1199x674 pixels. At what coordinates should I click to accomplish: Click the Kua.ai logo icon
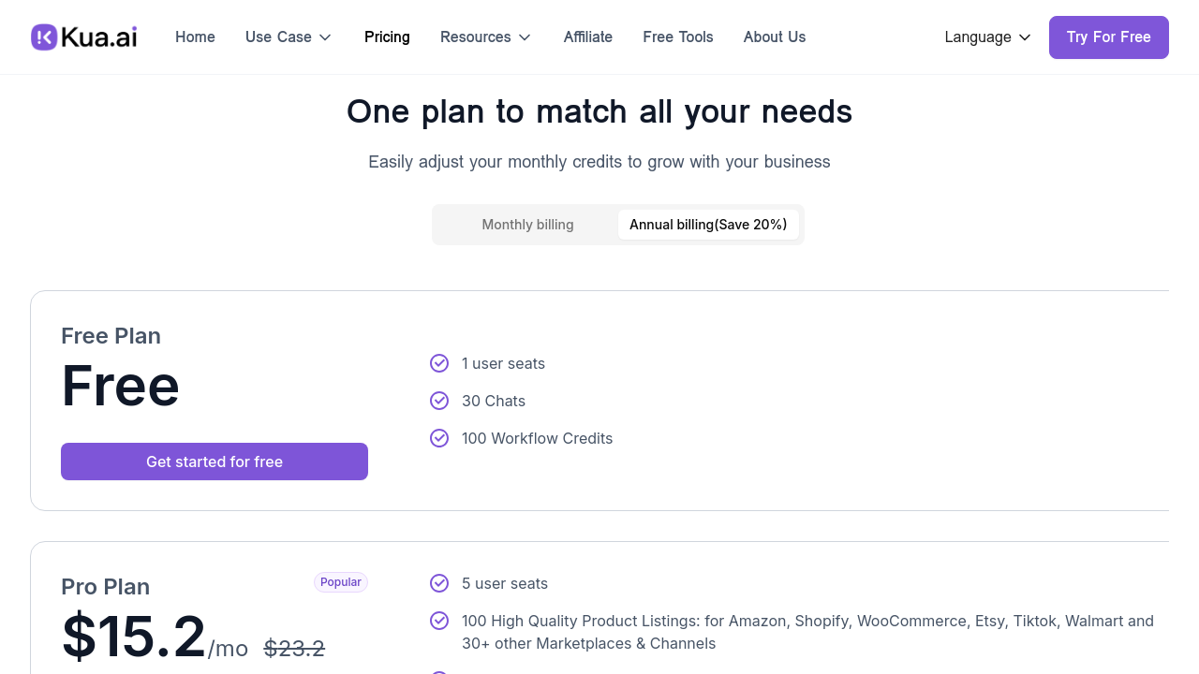pos(44,37)
